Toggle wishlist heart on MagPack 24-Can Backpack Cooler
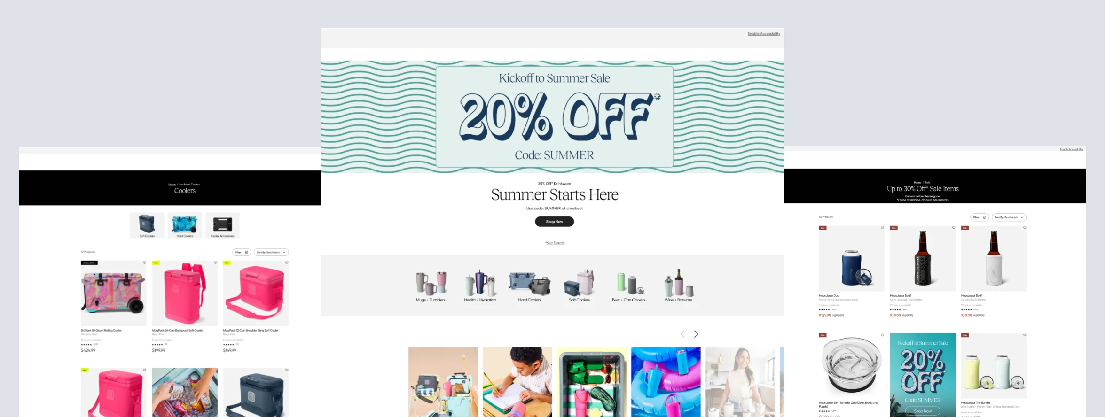Viewport: 1105px width, 417px height. tap(216, 263)
